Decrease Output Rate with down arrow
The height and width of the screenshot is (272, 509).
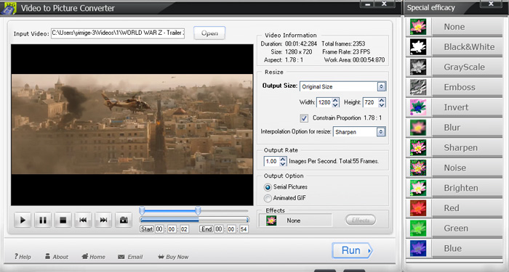coord(283,164)
